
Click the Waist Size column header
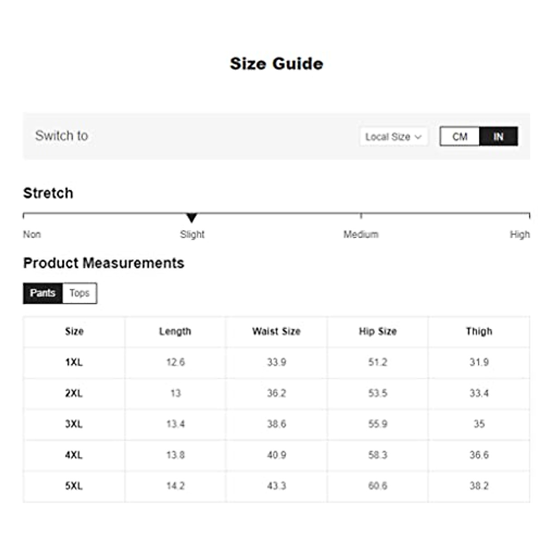(x=276, y=332)
